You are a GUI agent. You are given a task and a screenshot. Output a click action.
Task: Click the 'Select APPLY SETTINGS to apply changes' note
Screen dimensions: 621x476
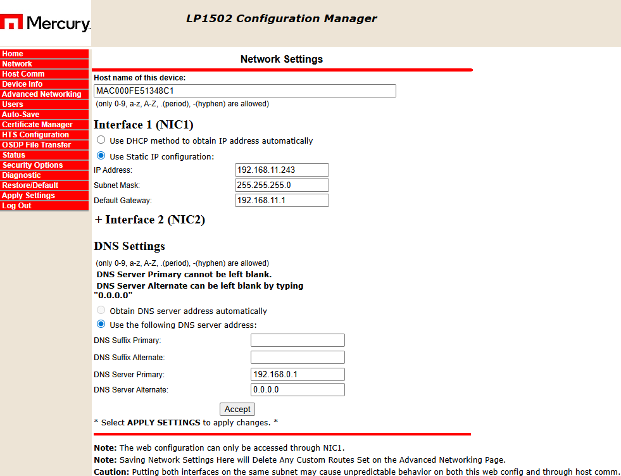(186, 423)
